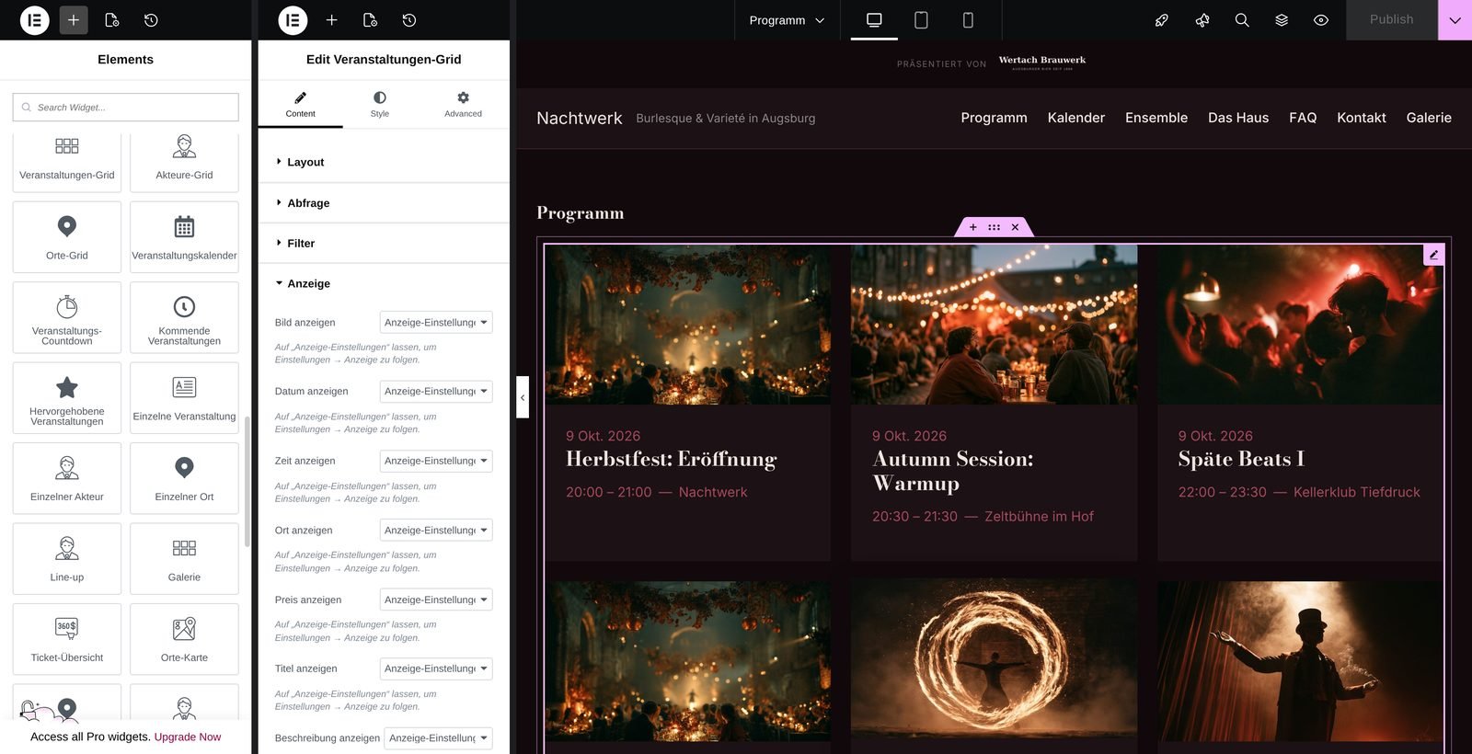Open the Kalender menu item
1472x754 pixels.
click(1075, 118)
